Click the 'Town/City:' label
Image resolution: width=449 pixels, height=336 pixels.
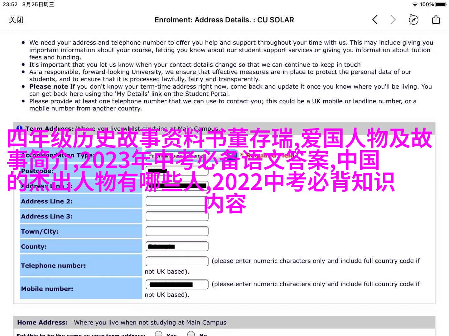coord(40,231)
